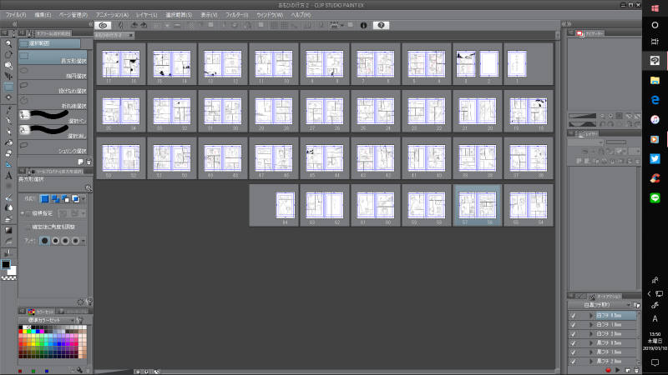
Task: Select the 長方形選択 sub tool
Action: click(x=53, y=57)
